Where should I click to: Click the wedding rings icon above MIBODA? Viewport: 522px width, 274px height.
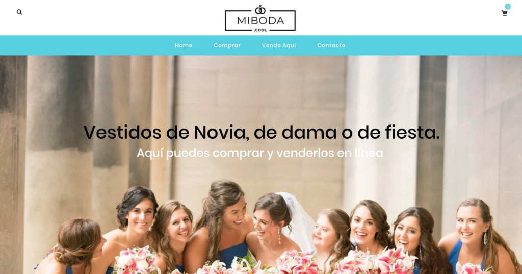(x=260, y=10)
